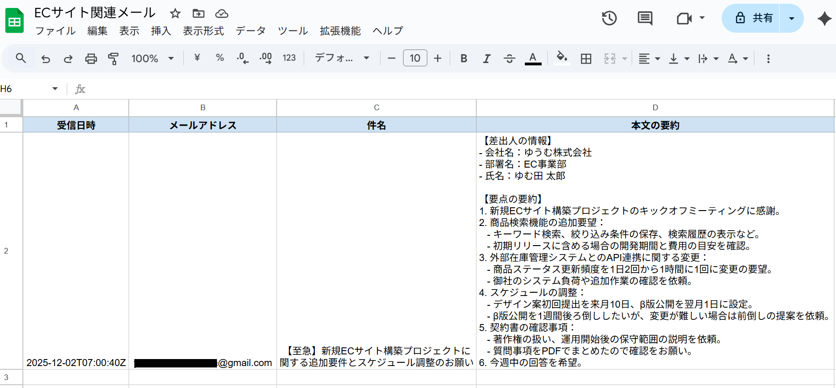
Task: Click the print icon
Action: (x=91, y=59)
